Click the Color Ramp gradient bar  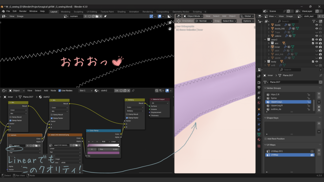(103, 146)
